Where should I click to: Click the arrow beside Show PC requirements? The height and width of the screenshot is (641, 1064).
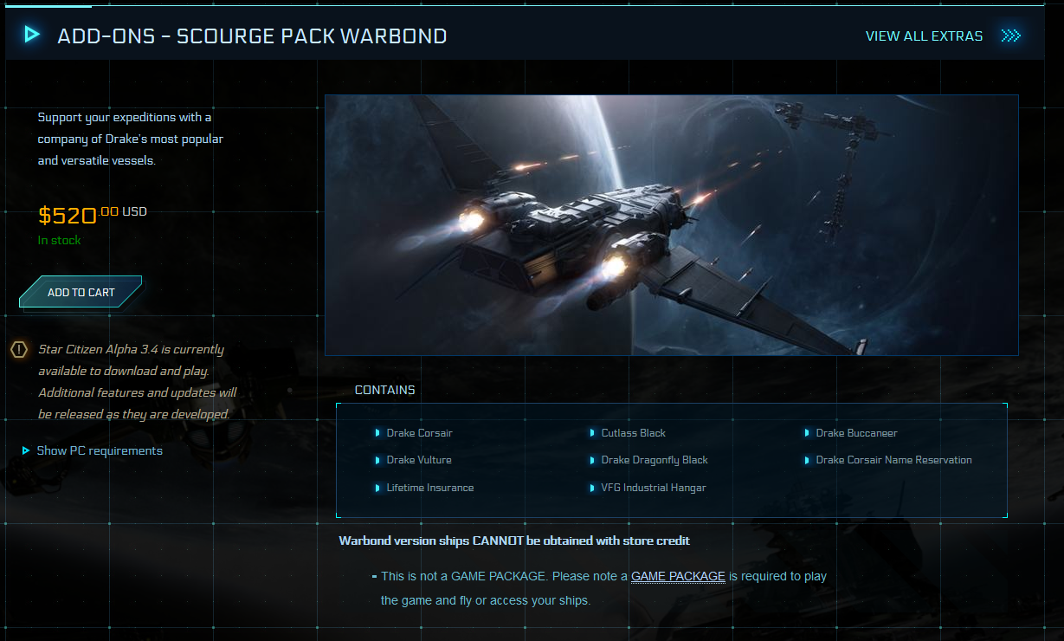pos(26,451)
